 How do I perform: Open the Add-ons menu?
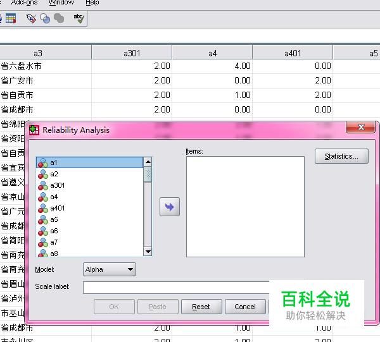[24, 3]
